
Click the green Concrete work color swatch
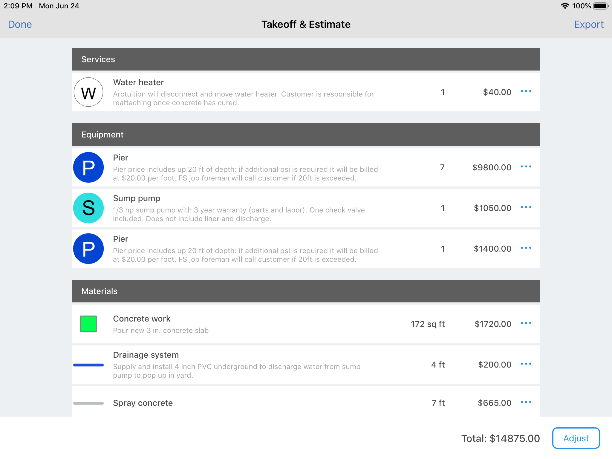[88, 324]
